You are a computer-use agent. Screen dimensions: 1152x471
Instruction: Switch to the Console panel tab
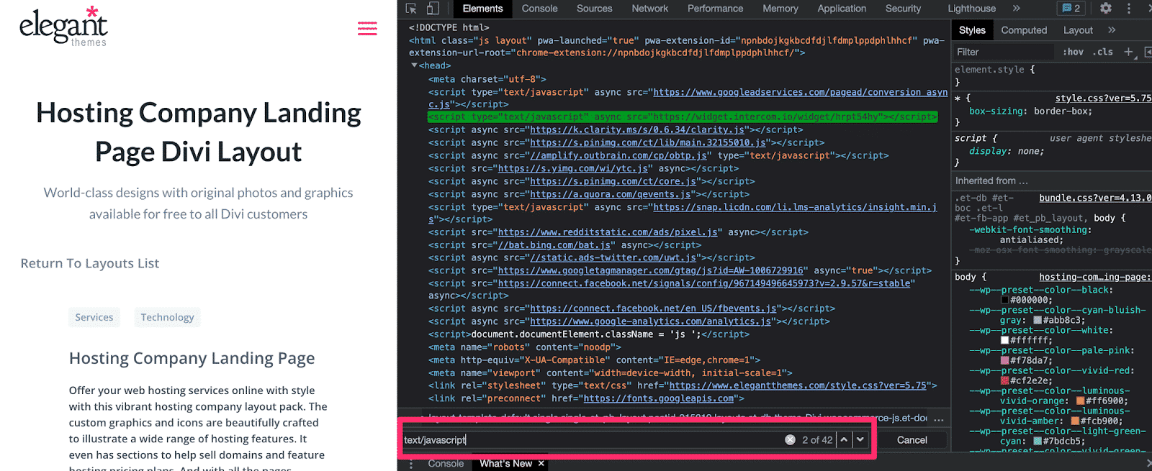[x=539, y=9]
